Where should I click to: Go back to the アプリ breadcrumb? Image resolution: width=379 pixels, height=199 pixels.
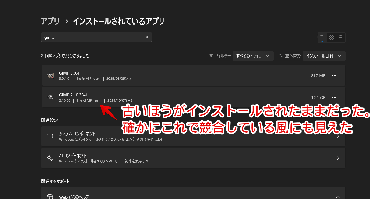click(50, 21)
